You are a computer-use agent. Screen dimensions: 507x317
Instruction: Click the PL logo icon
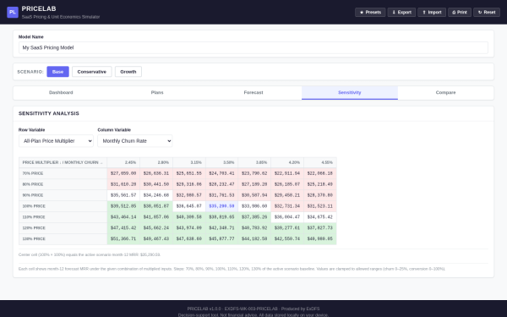(x=13, y=13)
